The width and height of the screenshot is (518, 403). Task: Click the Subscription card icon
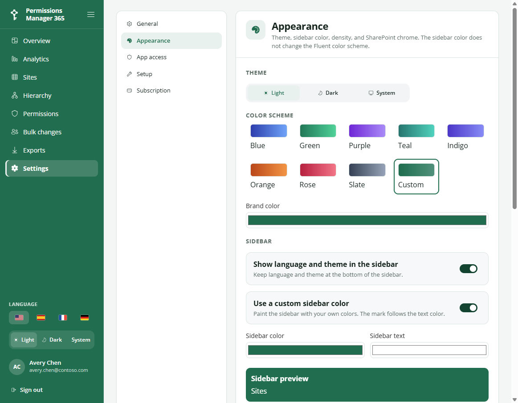tap(130, 90)
